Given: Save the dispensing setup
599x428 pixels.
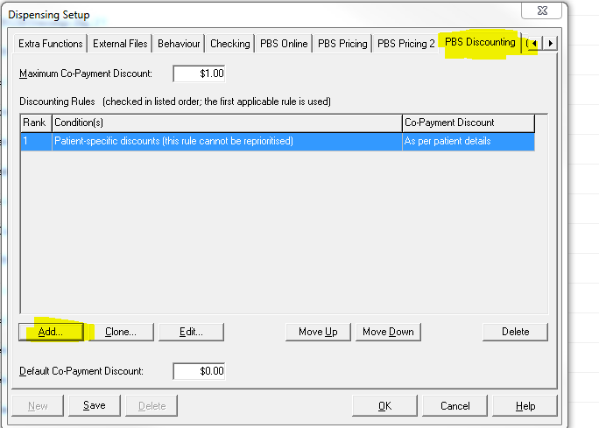Looking at the screenshot, I should (x=94, y=405).
